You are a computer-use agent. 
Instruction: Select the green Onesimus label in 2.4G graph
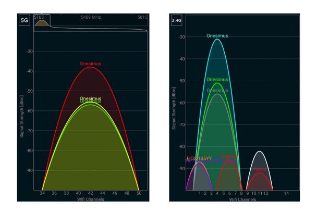(217, 80)
